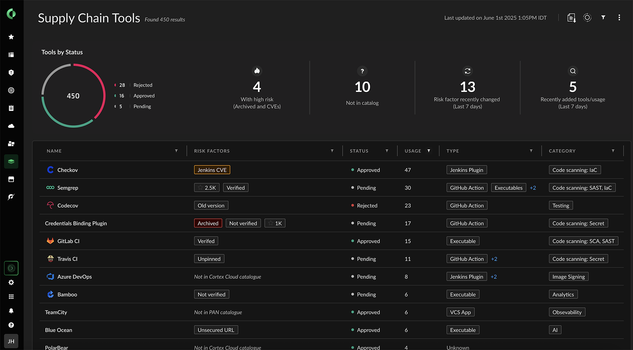Expand the +2 types for Semgrep
This screenshot has height=350, width=633.
[533, 188]
